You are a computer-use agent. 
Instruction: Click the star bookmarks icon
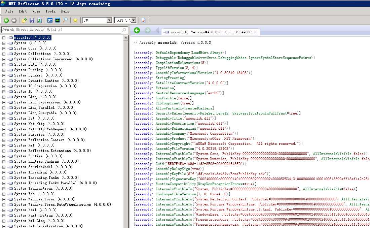(x=75, y=20)
